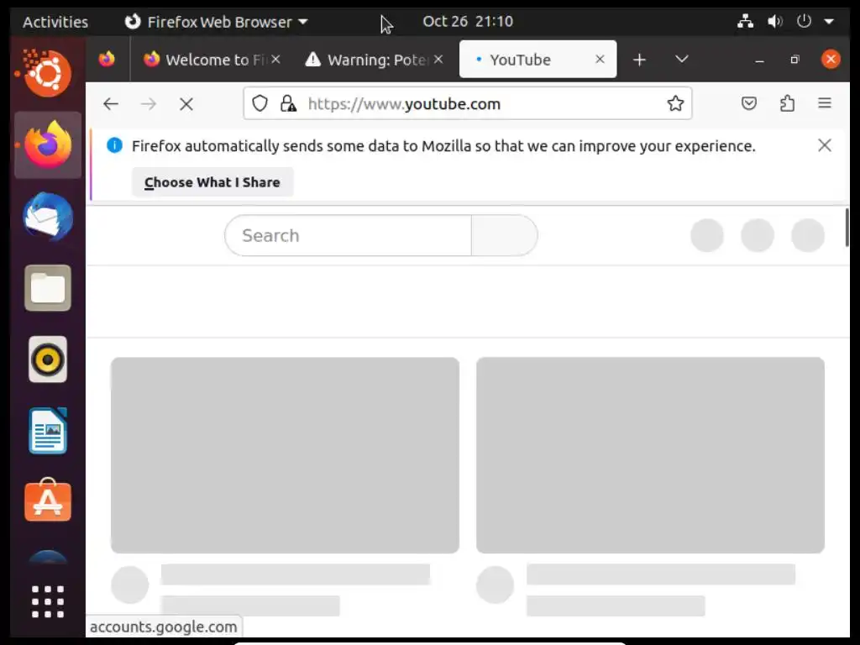This screenshot has height=645, width=860.
Task: Open a new tab with the plus button
Action: click(639, 60)
